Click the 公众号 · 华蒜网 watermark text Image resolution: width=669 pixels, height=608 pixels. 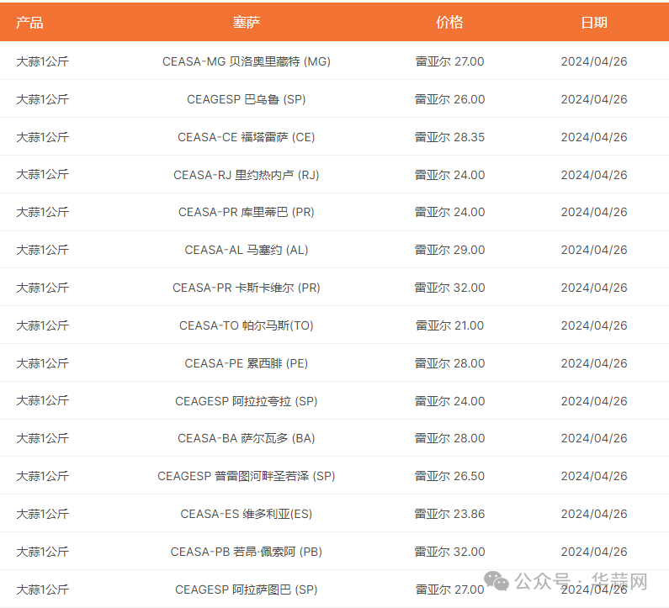(581, 582)
